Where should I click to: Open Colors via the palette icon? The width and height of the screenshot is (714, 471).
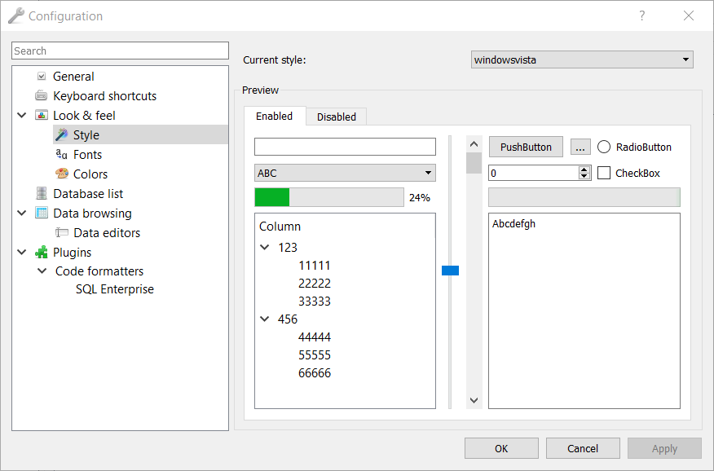pyautogui.click(x=61, y=174)
